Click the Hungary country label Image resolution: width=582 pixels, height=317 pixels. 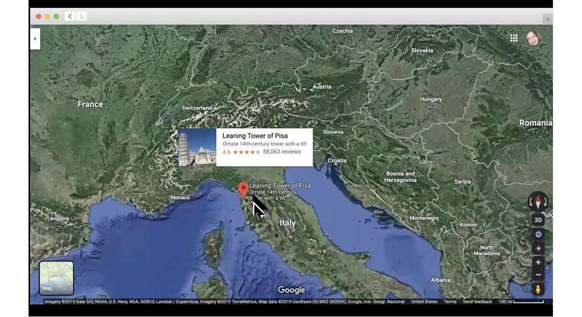(x=431, y=99)
